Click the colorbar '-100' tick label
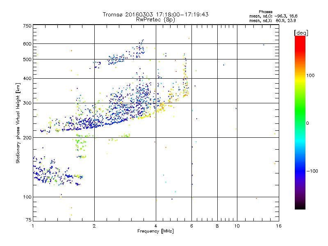Screen dimensions: 328x246 [312, 171]
